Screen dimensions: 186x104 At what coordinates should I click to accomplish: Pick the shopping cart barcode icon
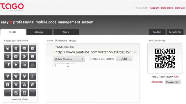[x=16, y=85]
